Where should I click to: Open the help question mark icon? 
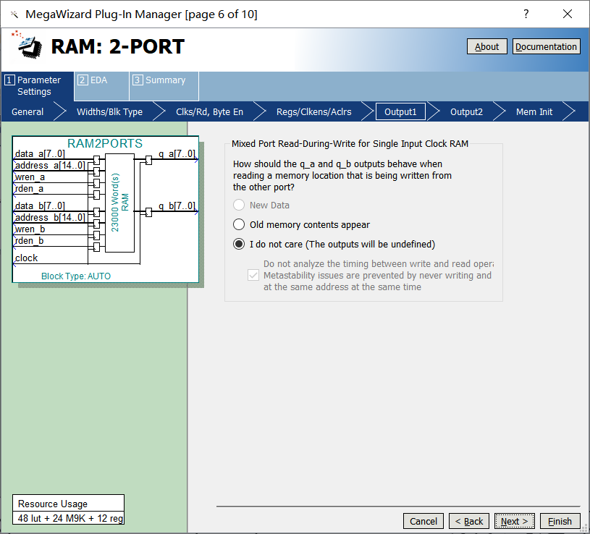pyautogui.click(x=526, y=14)
